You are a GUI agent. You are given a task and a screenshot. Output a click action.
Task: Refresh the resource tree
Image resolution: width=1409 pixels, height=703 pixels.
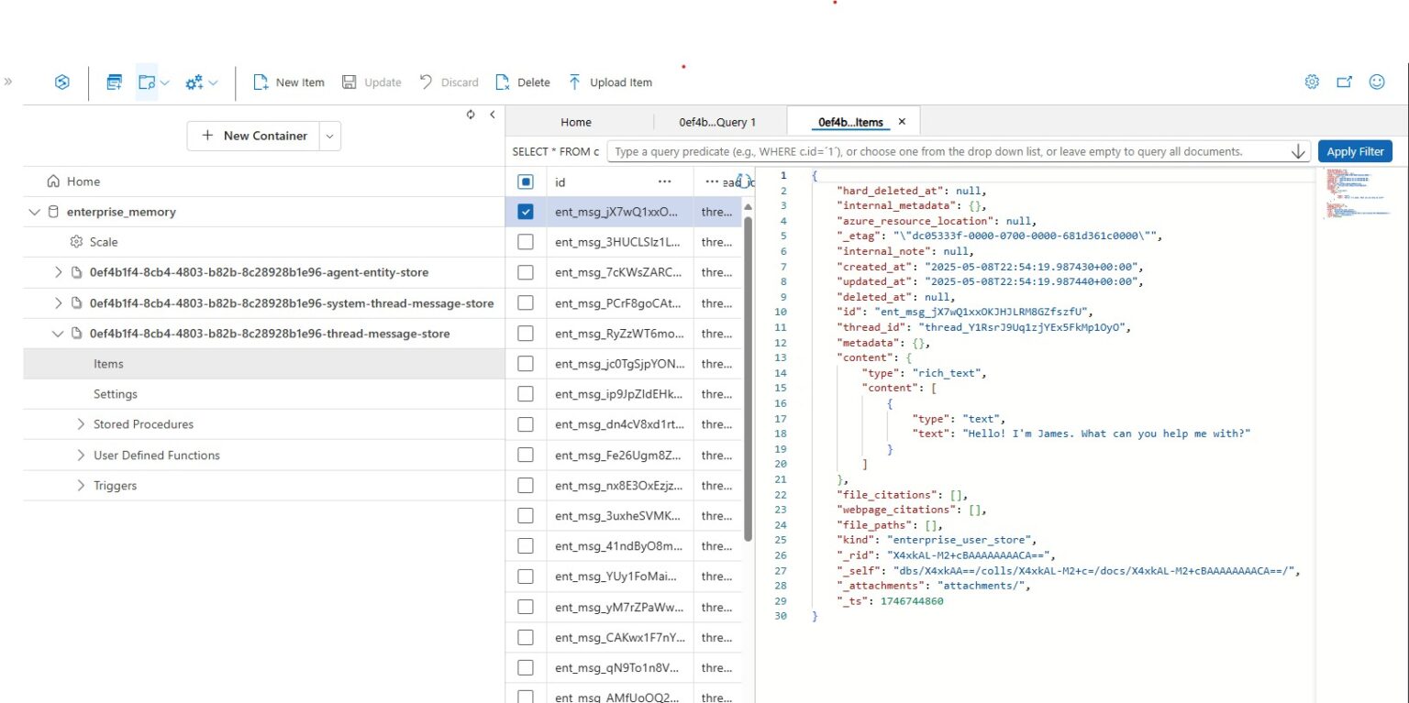[x=471, y=115]
